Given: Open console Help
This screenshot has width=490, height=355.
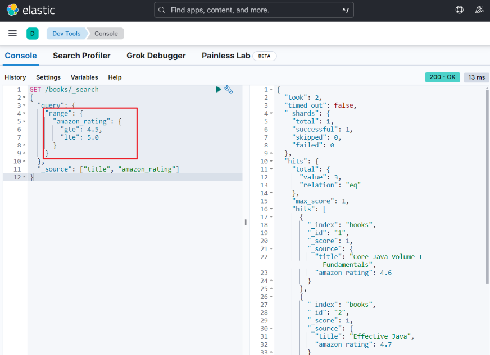Looking at the screenshot, I should [x=115, y=77].
